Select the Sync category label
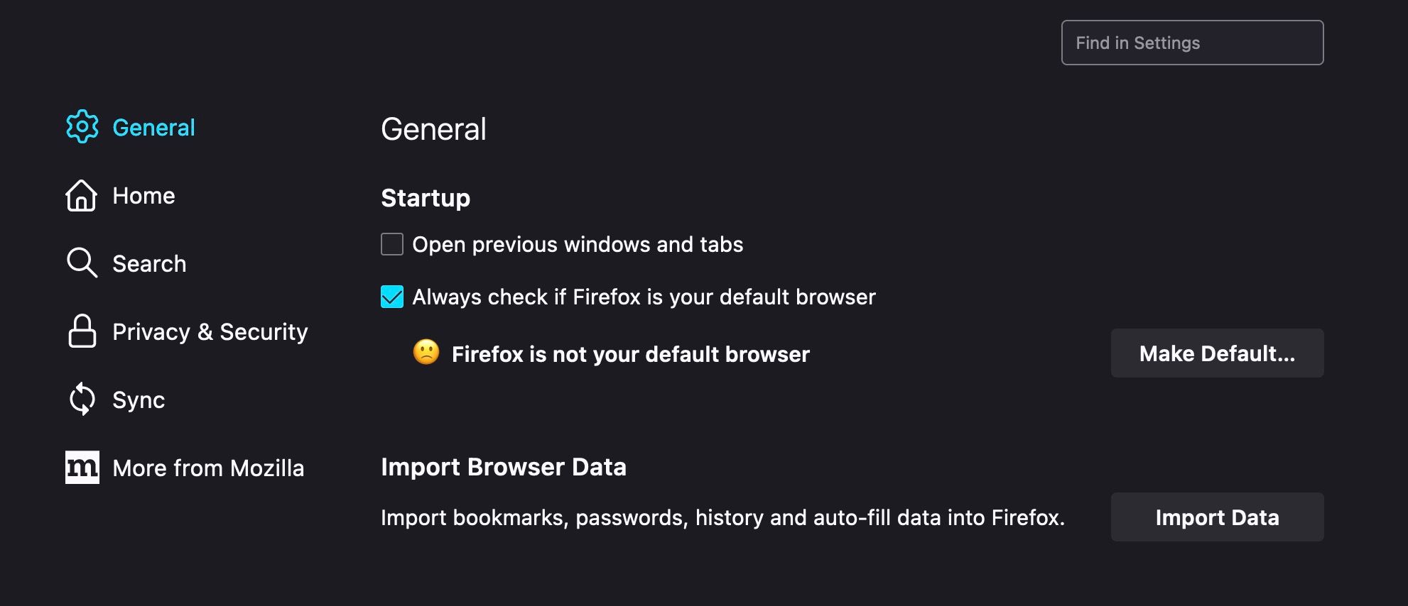Screen dimensions: 1408x606 pos(139,400)
